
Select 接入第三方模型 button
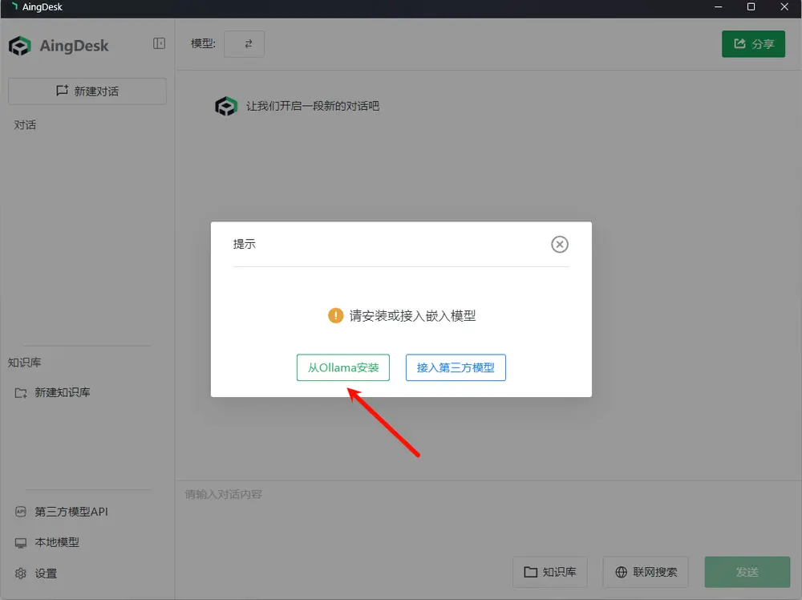456,367
